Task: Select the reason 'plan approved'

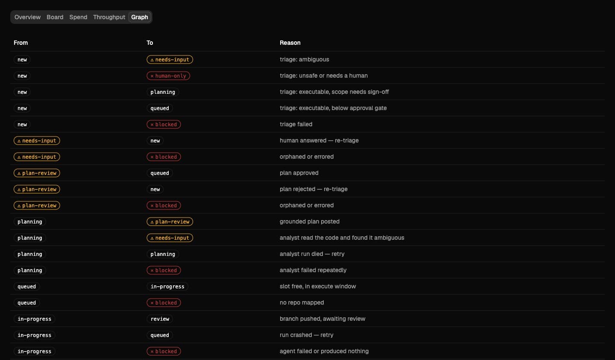Action: point(299,173)
